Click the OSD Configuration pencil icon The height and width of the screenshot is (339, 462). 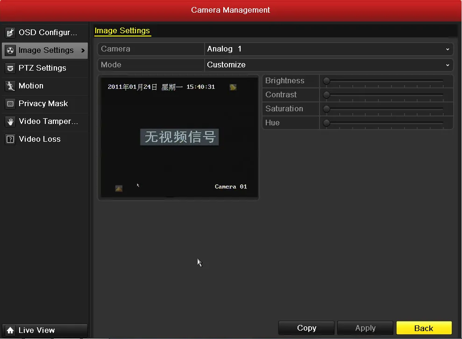10,33
